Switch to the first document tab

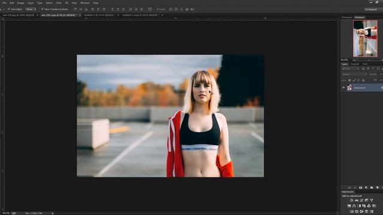tap(19, 15)
